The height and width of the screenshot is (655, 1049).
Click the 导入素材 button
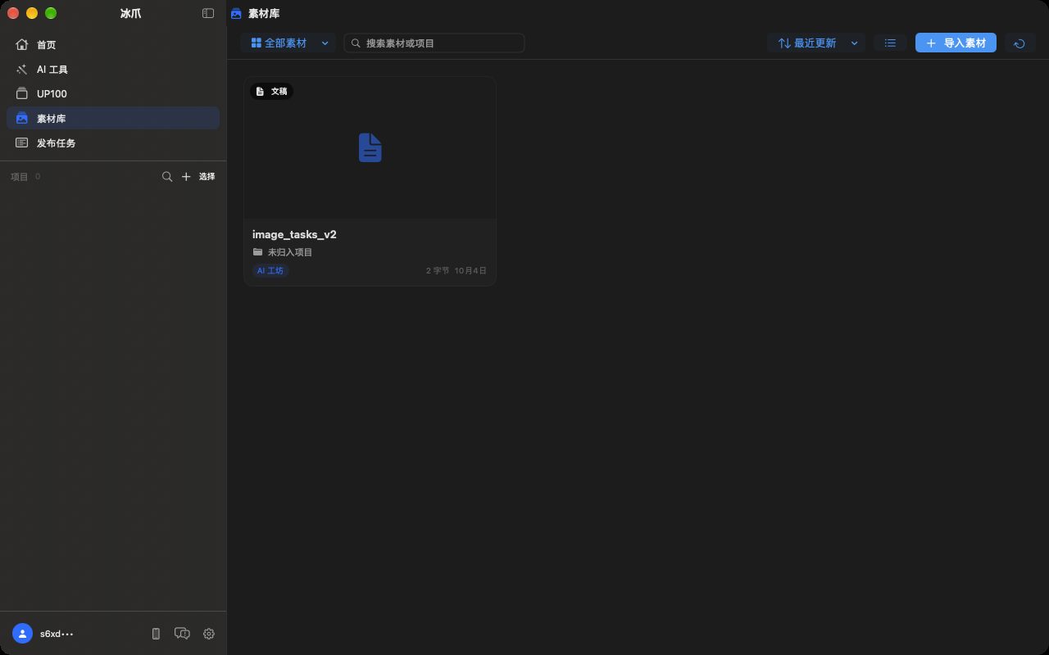956,43
